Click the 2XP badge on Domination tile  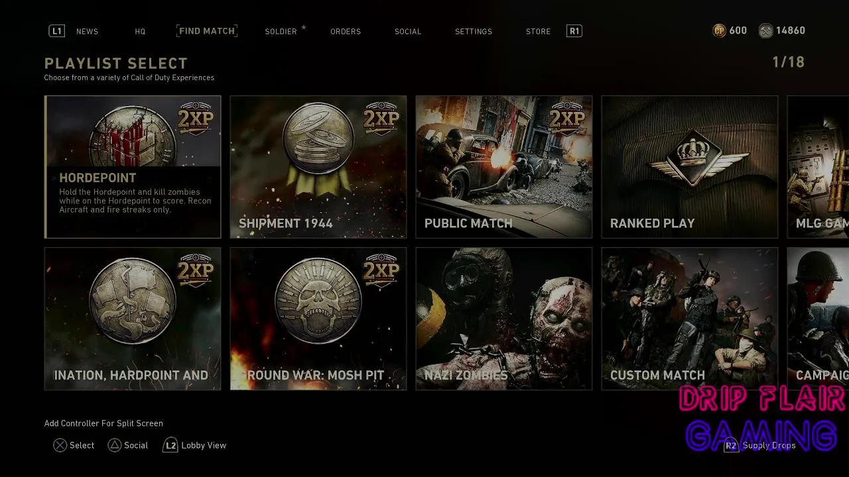pos(195,270)
